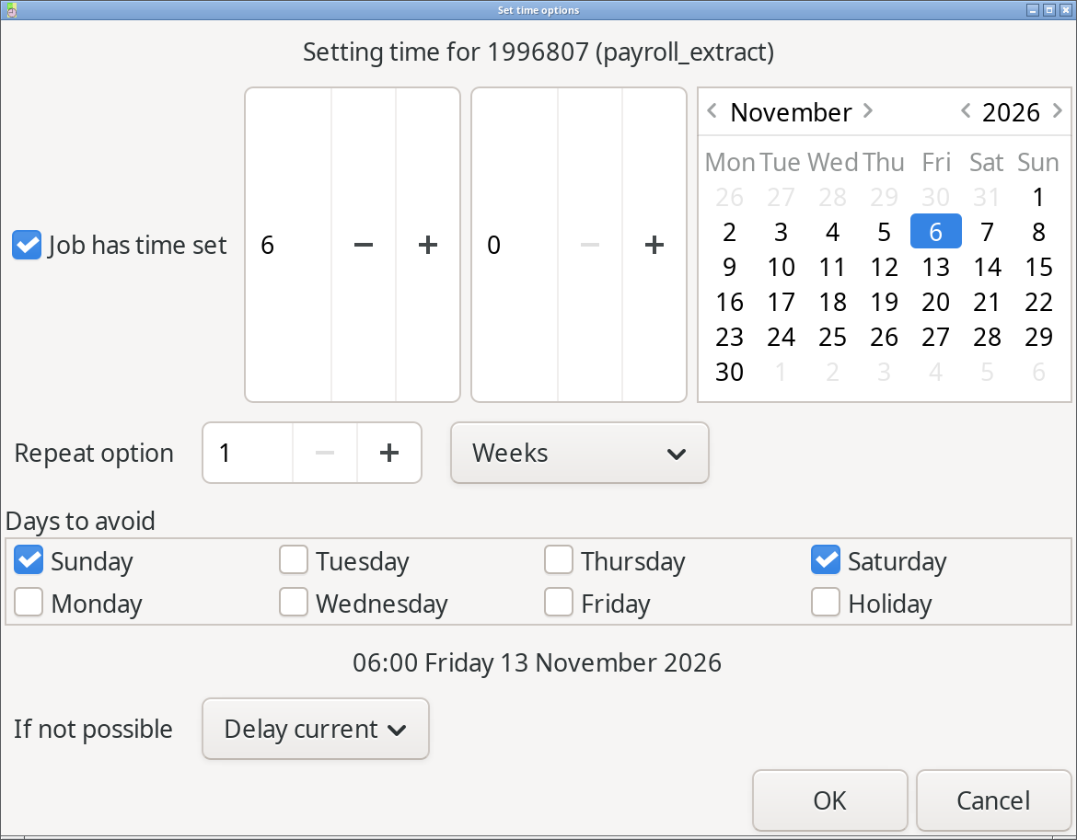Open the Delay current dropdown

pos(315,729)
